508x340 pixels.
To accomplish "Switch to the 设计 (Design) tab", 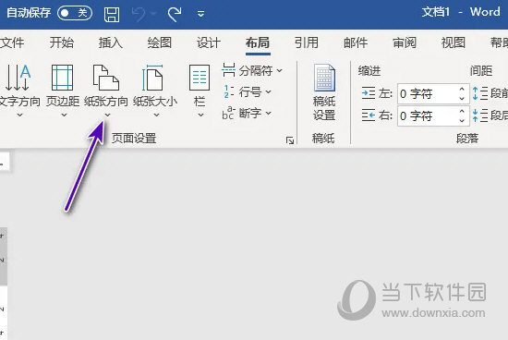I will pos(209,42).
